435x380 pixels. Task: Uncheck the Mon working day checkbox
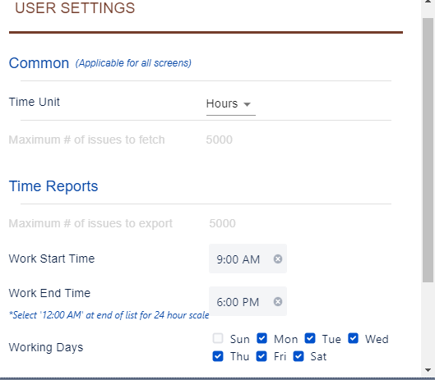tap(261, 338)
